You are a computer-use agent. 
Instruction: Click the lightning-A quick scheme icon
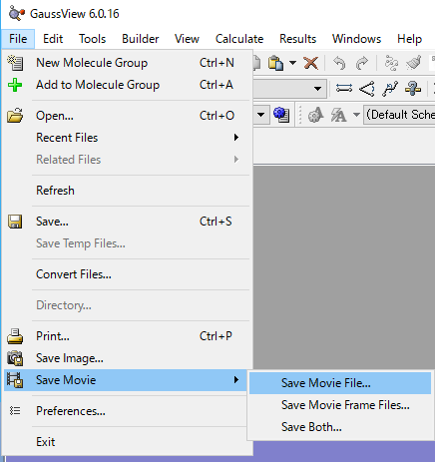pyautogui.click(x=338, y=115)
